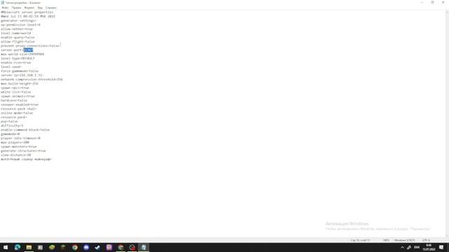Screen dimensions: 449x252
Task: Open the Windows Start menu
Action: [x=6, y=247]
